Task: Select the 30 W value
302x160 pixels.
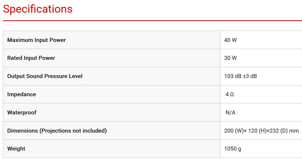Action: tap(230, 58)
